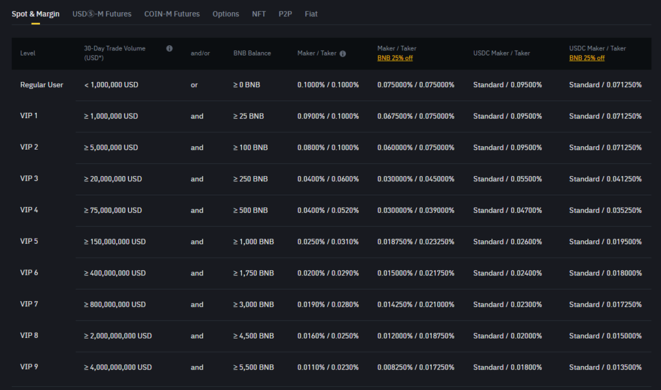Viewport: 661px width, 390px height.
Task: Click the BNB Balance column header
Action: coord(252,53)
